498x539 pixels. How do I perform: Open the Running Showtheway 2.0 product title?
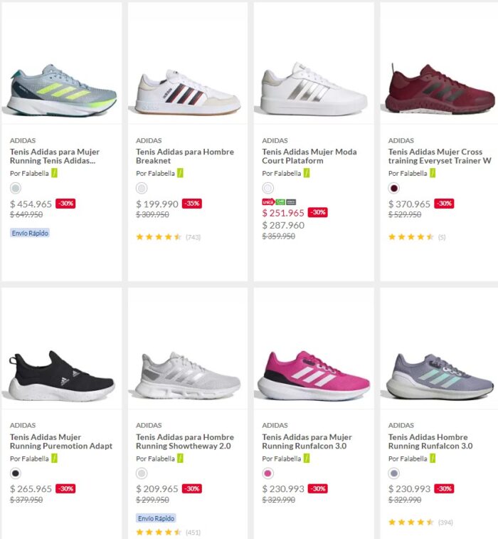pyautogui.click(x=184, y=441)
